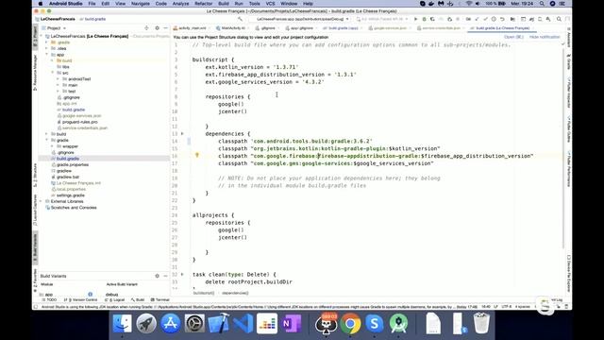604x340 pixels.
Task: Click the UTF-8 encoding status entry
Action: 507,307
